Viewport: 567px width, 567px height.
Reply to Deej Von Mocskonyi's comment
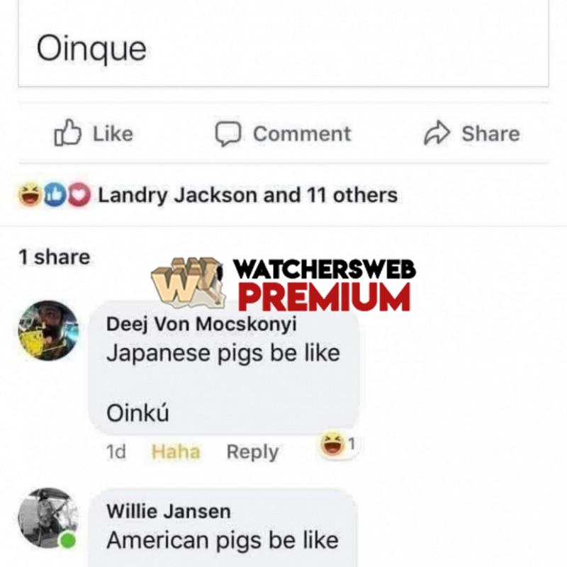click(x=252, y=452)
